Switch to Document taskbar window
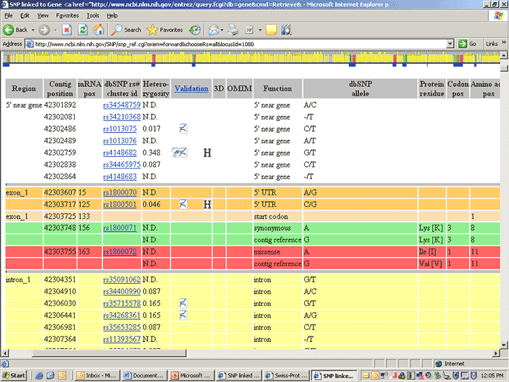 144,375
